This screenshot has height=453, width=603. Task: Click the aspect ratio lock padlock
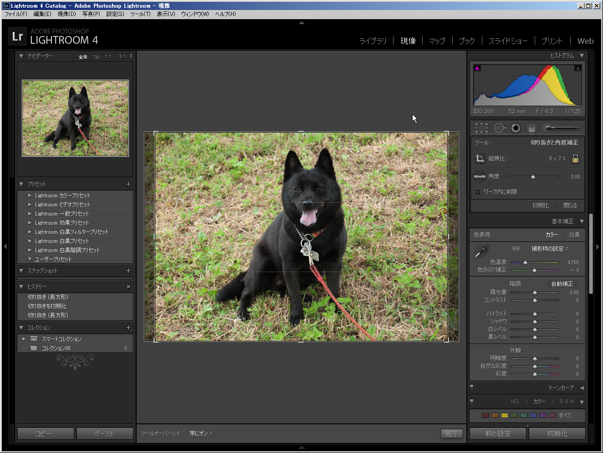click(x=575, y=159)
